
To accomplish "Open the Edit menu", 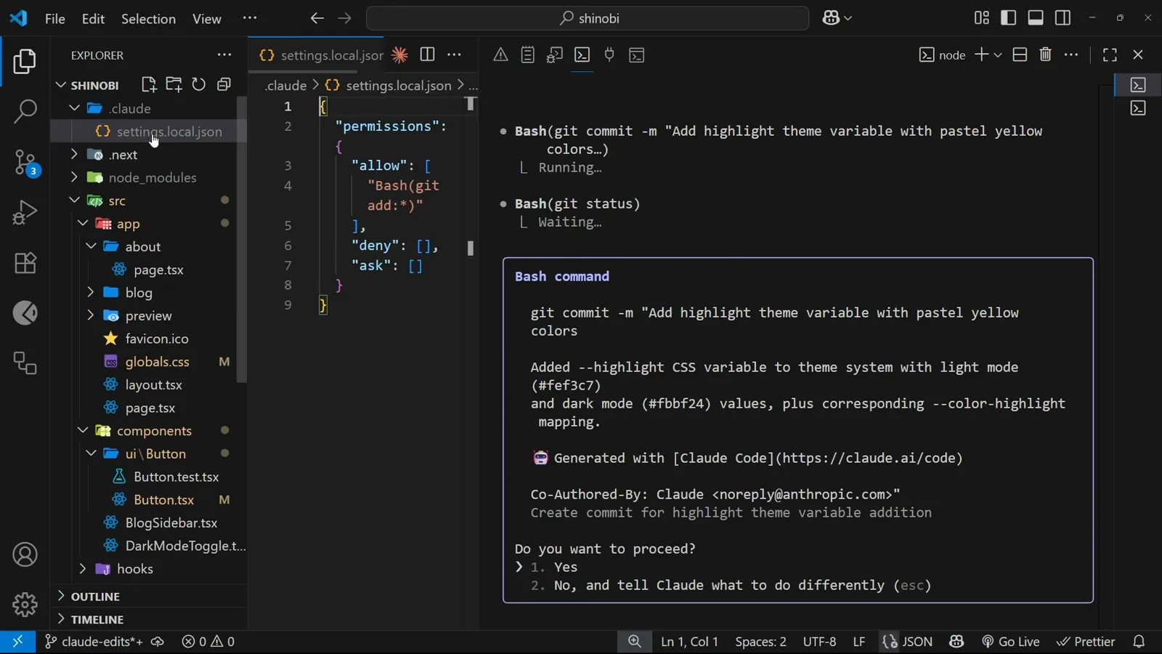I will [x=93, y=18].
